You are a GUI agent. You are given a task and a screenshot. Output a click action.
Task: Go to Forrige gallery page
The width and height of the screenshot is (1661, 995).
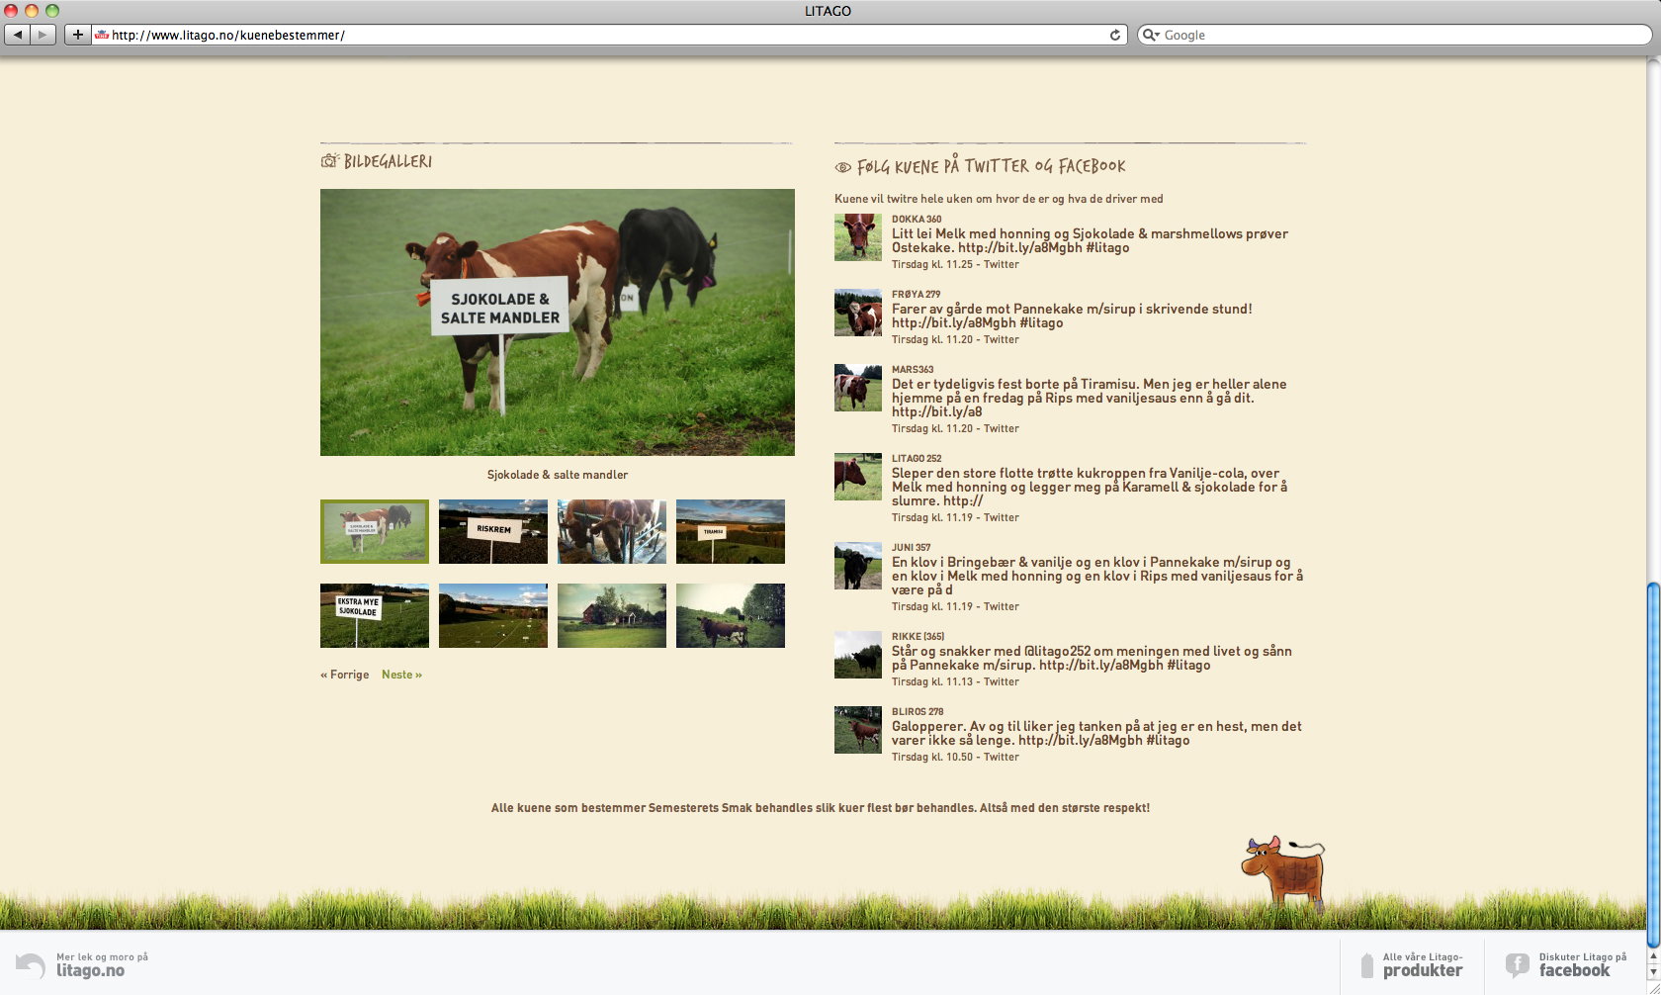tap(344, 675)
